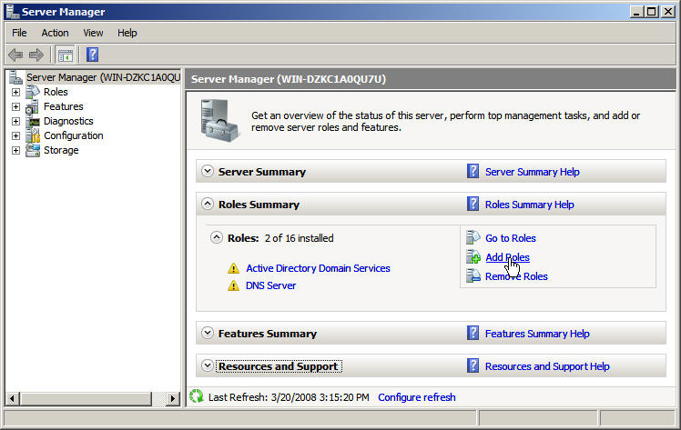The width and height of the screenshot is (681, 430).
Task: Click the Configuration tree node icon
Action: 33,135
